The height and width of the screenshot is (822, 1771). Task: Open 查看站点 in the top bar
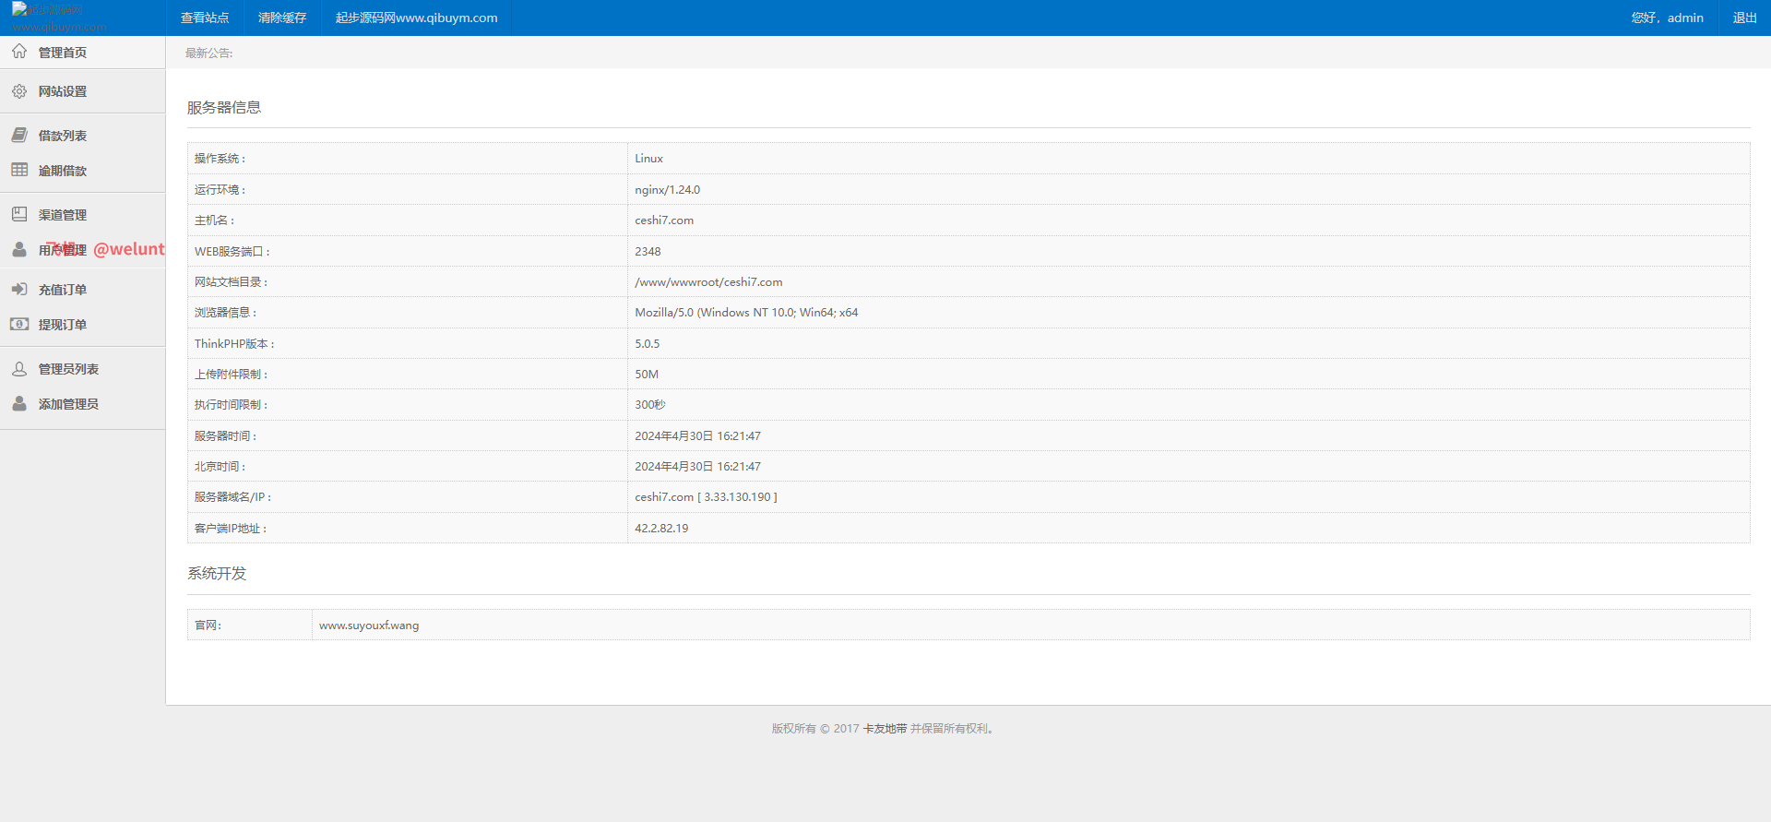[x=205, y=18]
